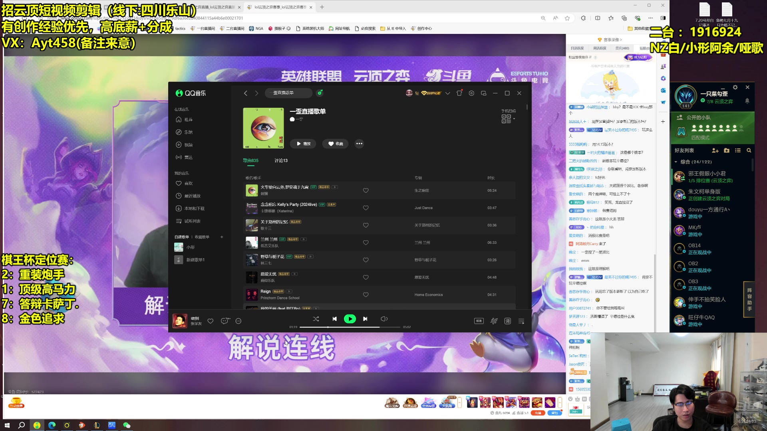767x431 pixels.
Task: Seek within the song progress bar
Action: coord(350,327)
